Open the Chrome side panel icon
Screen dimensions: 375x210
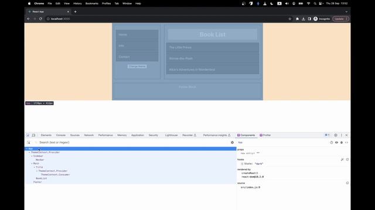click(x=309, y=19)
